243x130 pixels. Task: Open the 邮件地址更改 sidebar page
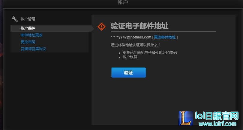(x=31, y=35)
